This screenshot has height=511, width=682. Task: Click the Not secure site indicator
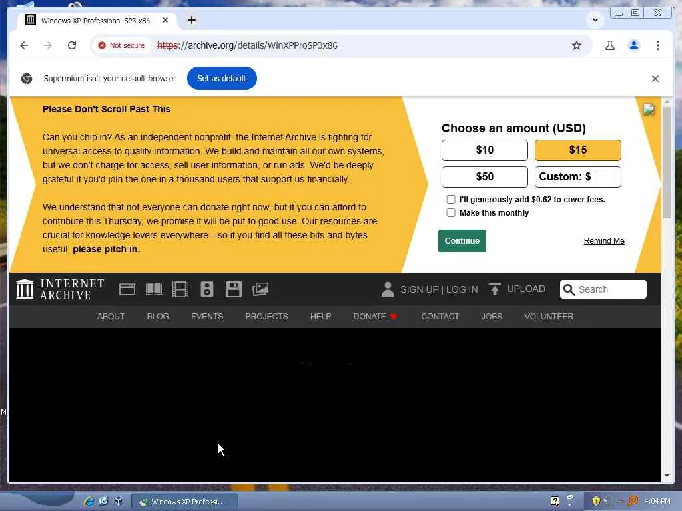[121, 45]
